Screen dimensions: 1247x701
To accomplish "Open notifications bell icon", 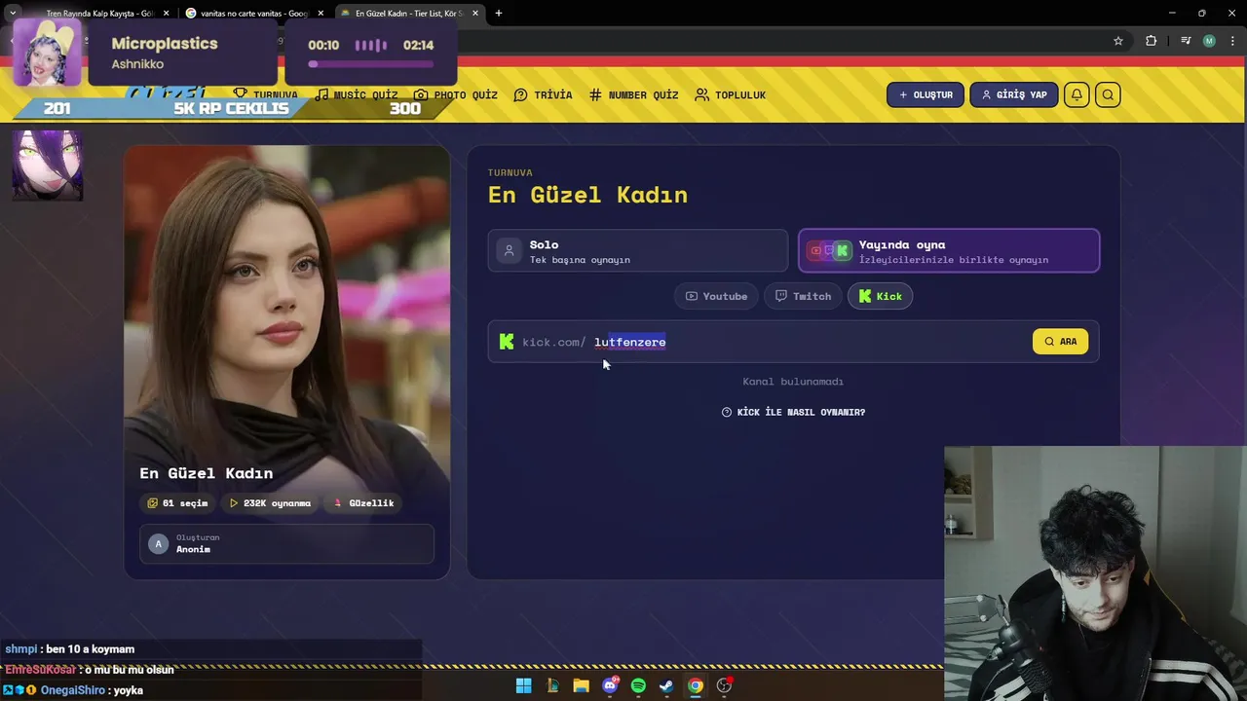I will [x=1077, y=94].
